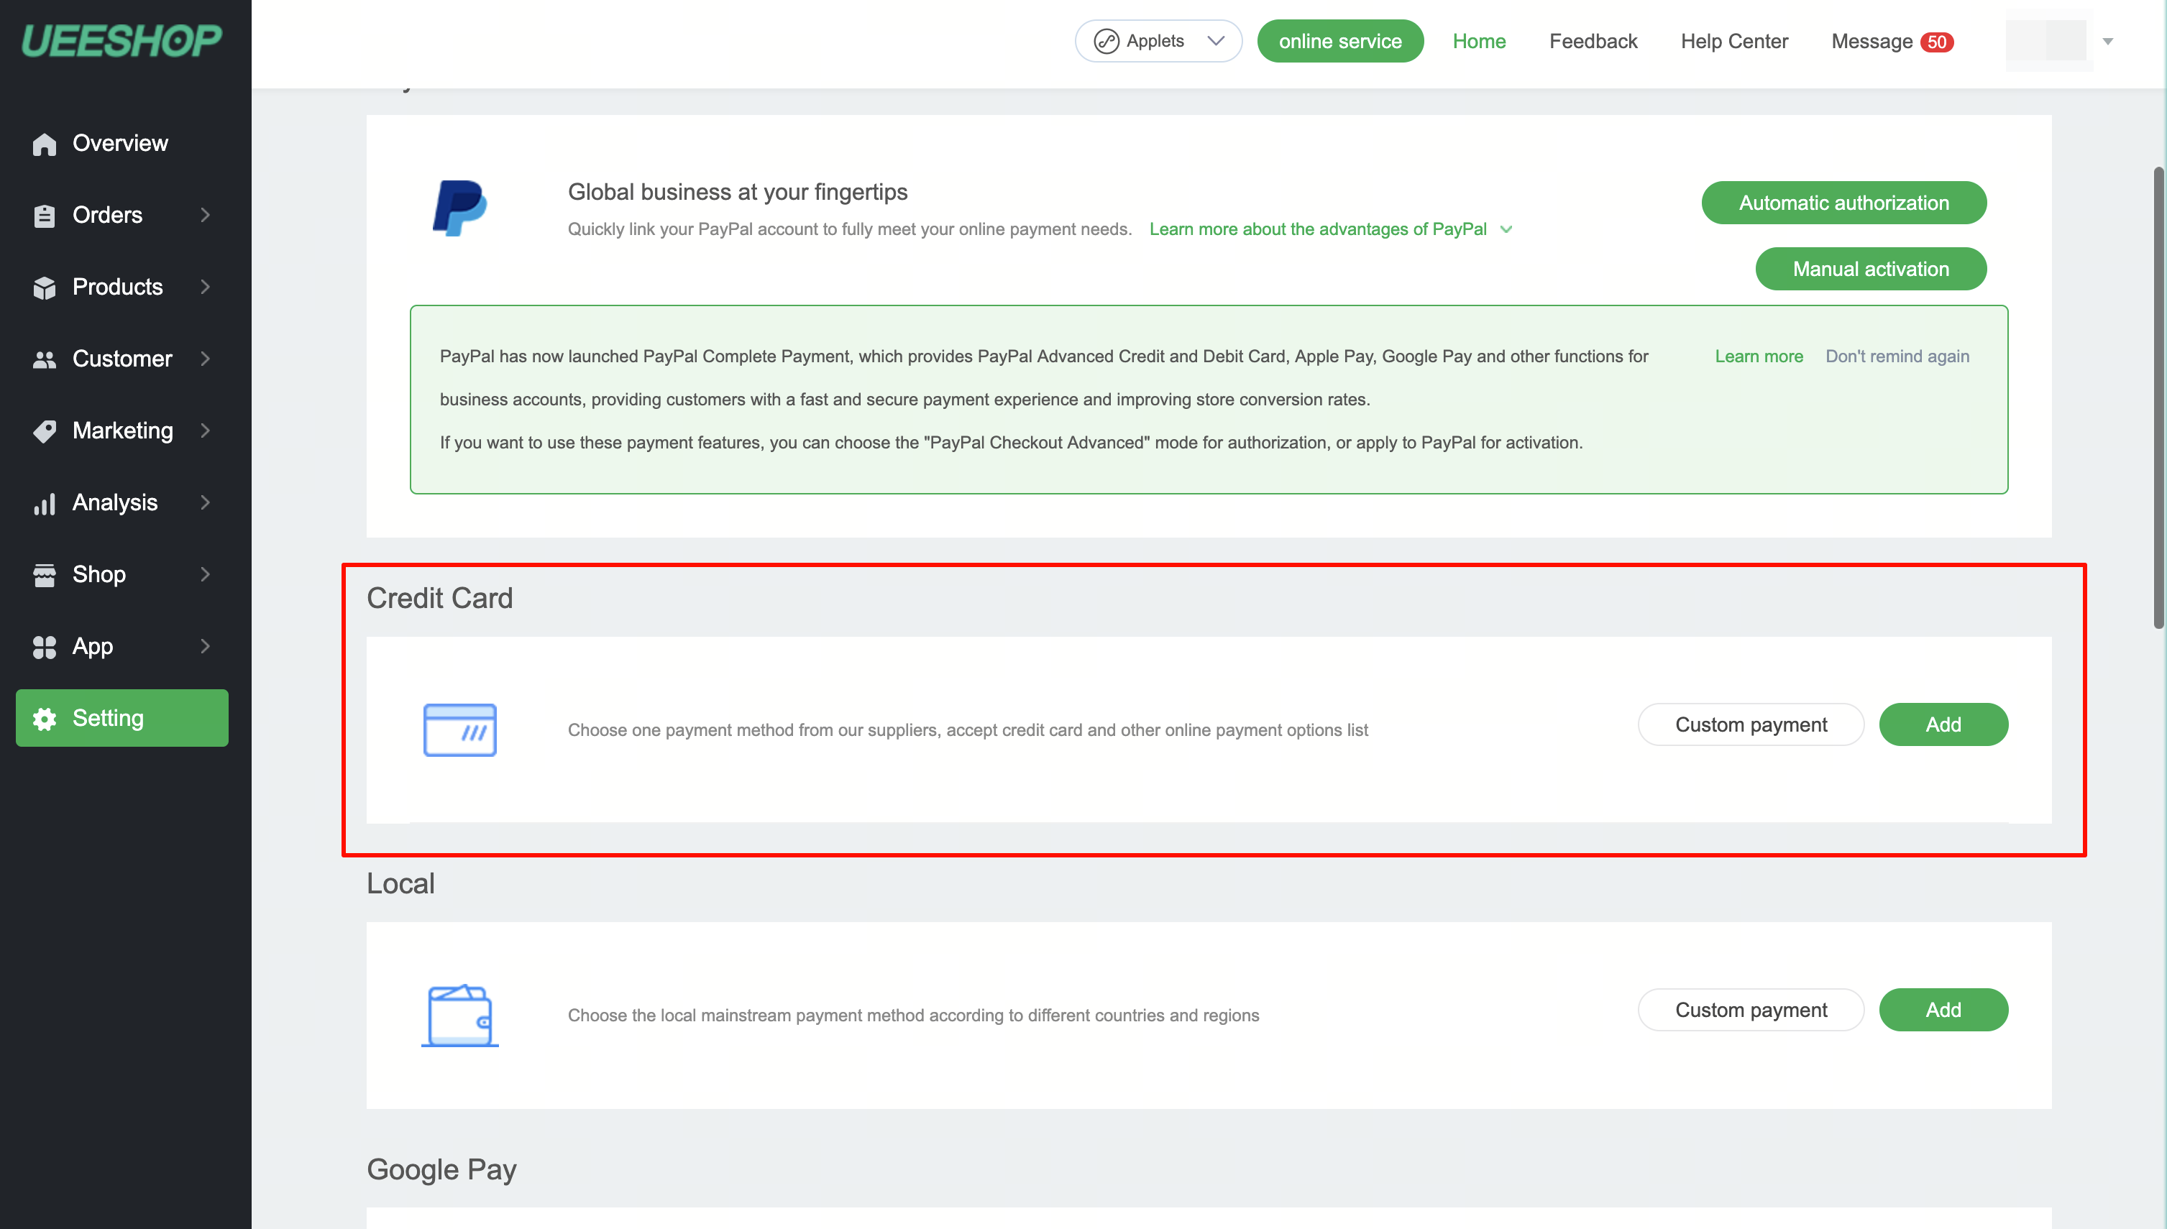Open the Help Center menu item
Screen dimensions: 2167x1229
1734,42
